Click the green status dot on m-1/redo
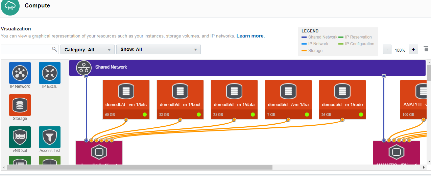The image size is (431, 176). (x=361, y=115)
